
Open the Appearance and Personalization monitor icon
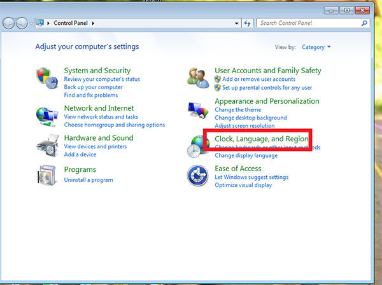click(198, 110)
